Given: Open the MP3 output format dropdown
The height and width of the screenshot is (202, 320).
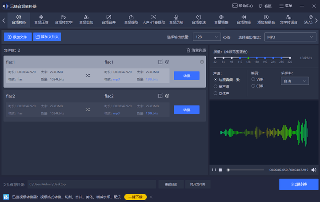Looking at the screenshot, I should pyautogui.click(x=290, y=37).
